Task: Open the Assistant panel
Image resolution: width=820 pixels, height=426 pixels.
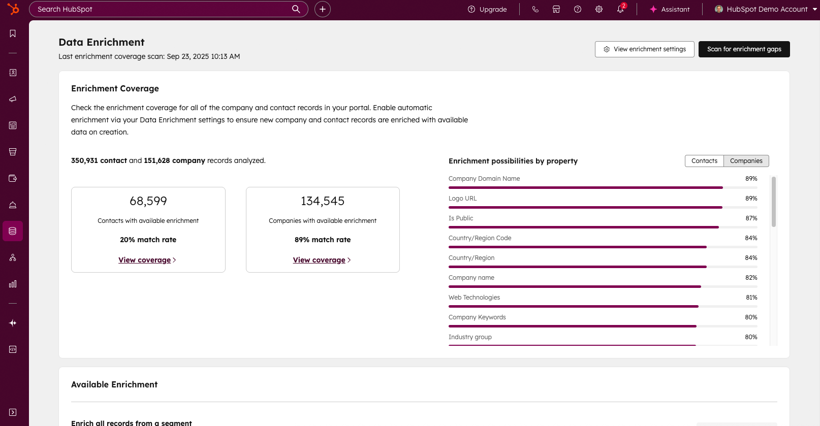Action: (x=670, y=9)
